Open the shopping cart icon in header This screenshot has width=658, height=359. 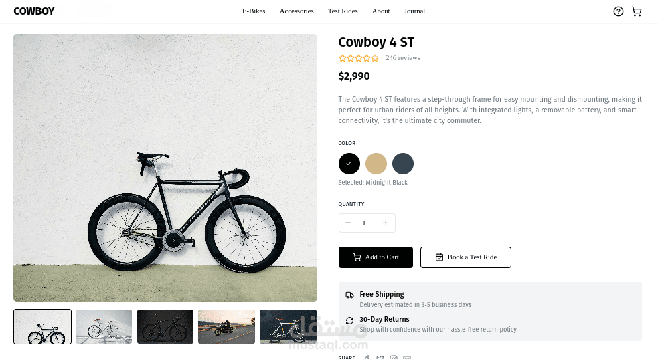pos(636,11)
